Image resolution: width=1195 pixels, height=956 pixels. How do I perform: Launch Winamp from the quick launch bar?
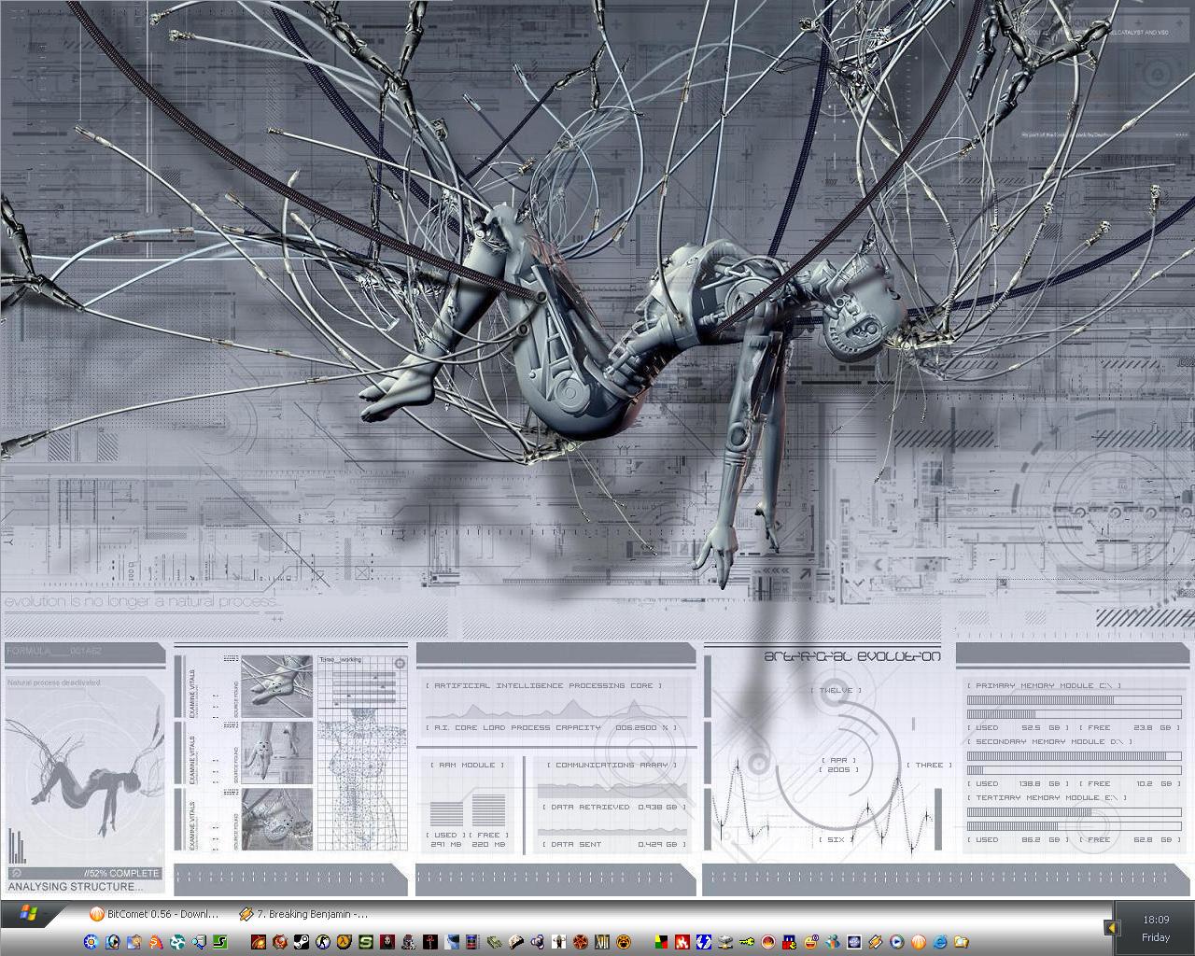(875, 942)
